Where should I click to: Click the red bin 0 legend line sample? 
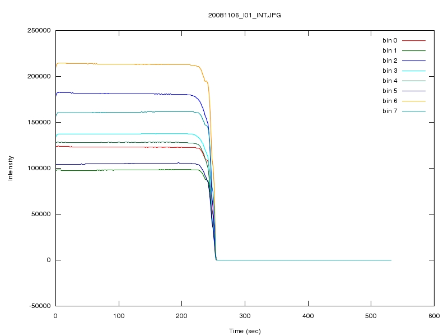[414, 40]
